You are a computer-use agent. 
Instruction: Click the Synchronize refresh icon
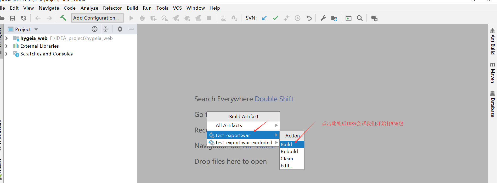24,18
